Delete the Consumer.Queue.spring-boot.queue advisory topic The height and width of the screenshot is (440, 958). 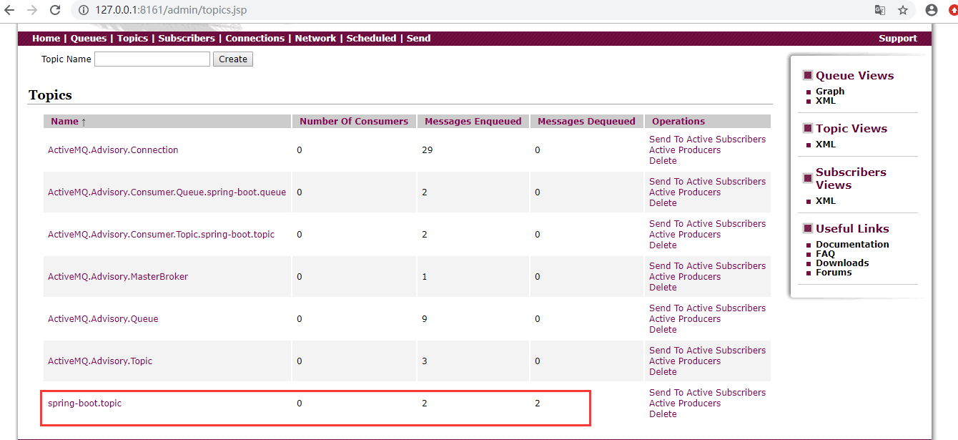tap(663, 203)
